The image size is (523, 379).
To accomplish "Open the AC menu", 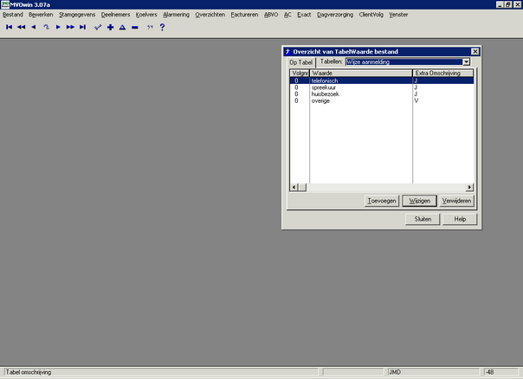I will click(287, 15).
